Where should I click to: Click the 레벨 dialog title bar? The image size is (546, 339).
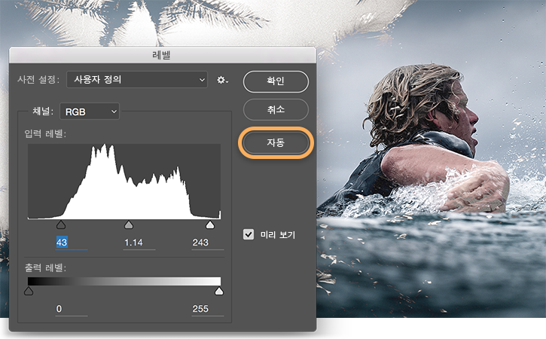pyautogui.click(x=163, y=55)
